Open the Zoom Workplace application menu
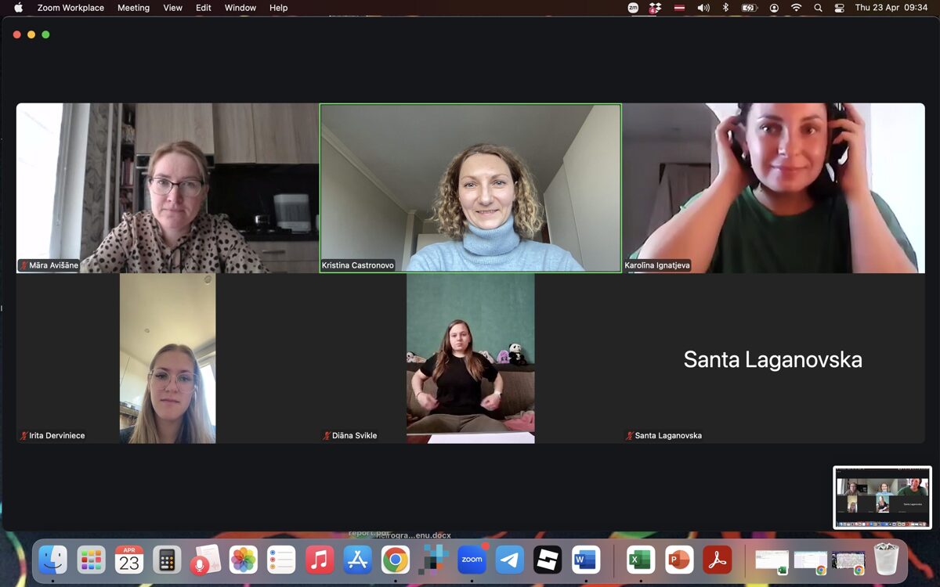Image resolution: width=940 pixels, height=587 pixels. (x=70, y=8)
